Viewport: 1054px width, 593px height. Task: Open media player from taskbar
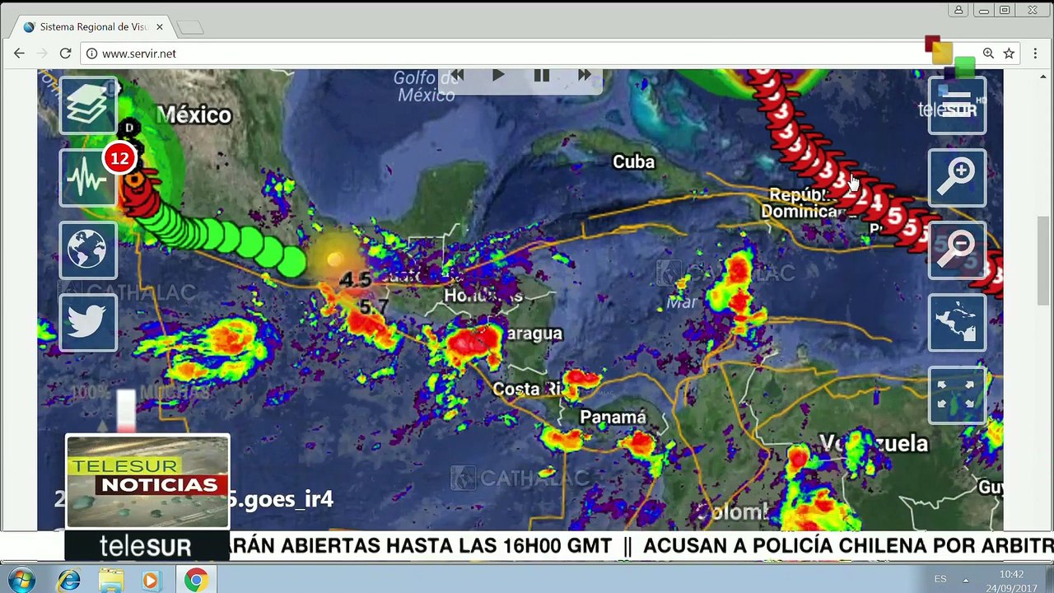[151, 581]
